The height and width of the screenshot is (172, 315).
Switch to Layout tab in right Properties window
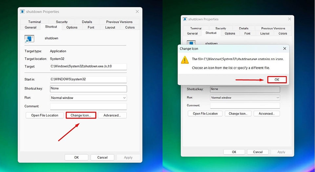point(265,33)
